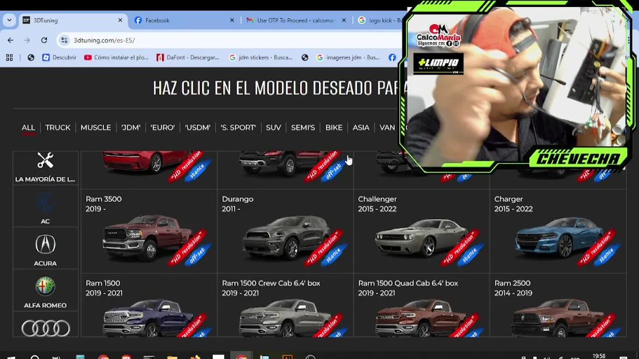Filter models by MUSCLE
The image size is (639, 359).
(x=96, y=128)
